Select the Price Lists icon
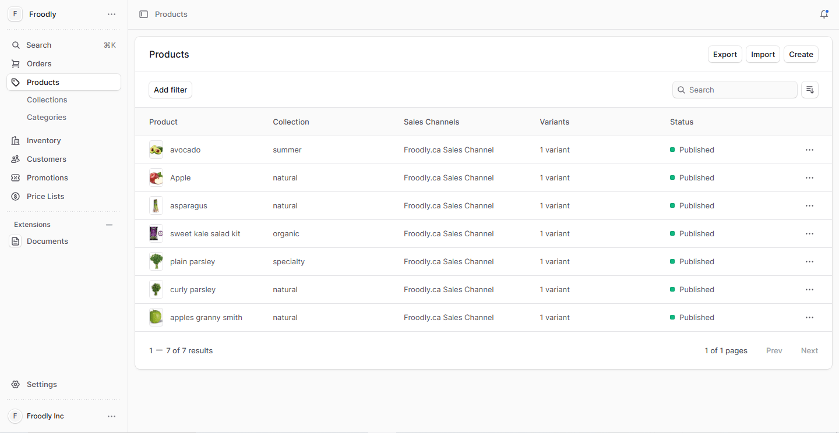The width and height of the screenshot is (839, 433). (16, 196)
